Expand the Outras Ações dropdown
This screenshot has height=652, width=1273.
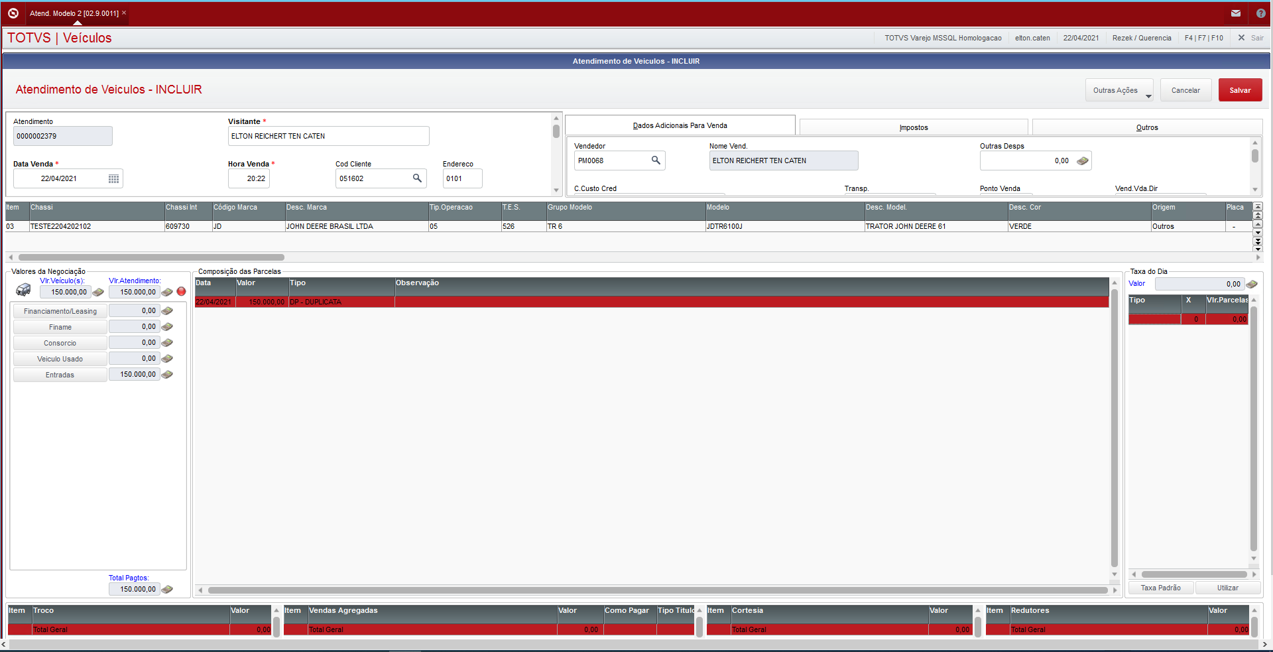coord(1119,90)
